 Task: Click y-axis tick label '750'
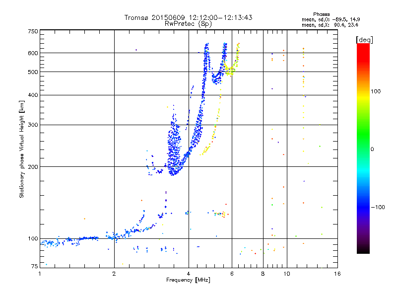pyautogui.click(x=33, y=31)
